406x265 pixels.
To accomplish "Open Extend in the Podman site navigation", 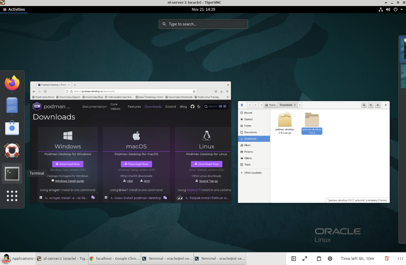I will pos(171,107).
